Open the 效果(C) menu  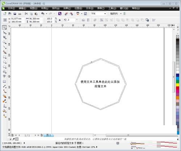pos(67,8)
